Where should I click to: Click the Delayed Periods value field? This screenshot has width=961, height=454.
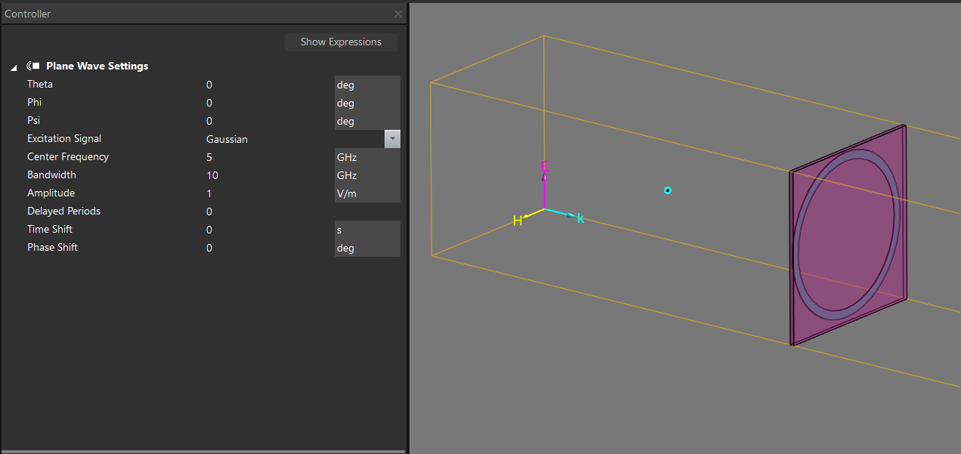coord(264,212)
